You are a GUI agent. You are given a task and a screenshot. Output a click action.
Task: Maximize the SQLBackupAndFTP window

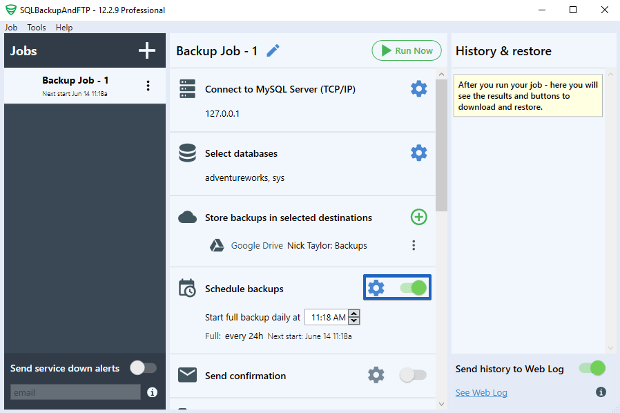pos(573,10)
